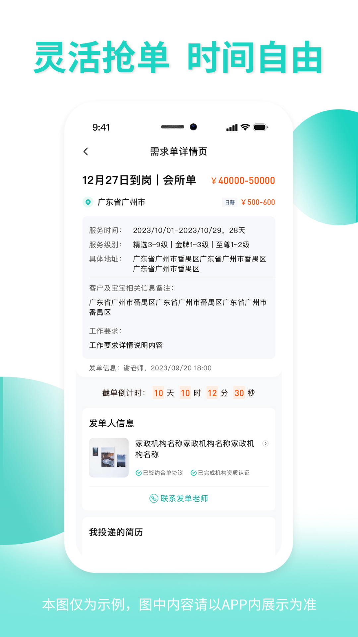Tap the countdown seconds value 30
Image resolution: width=358 pixels, height=637 pixels.
click(x=239, y=393)
